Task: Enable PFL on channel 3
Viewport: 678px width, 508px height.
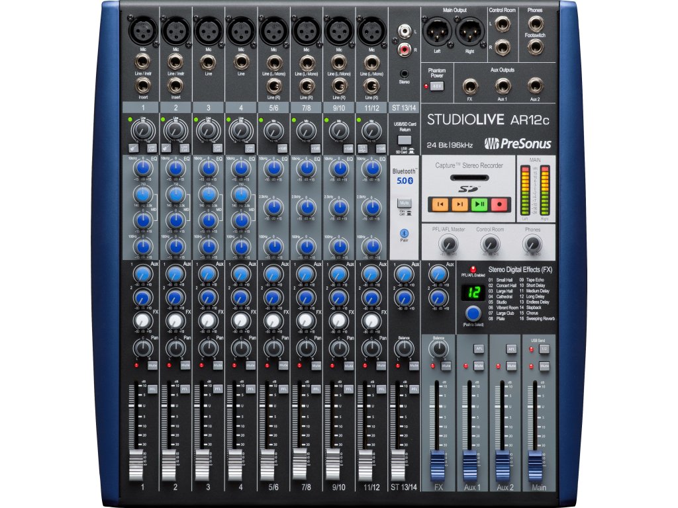Action: coord(218,389)
